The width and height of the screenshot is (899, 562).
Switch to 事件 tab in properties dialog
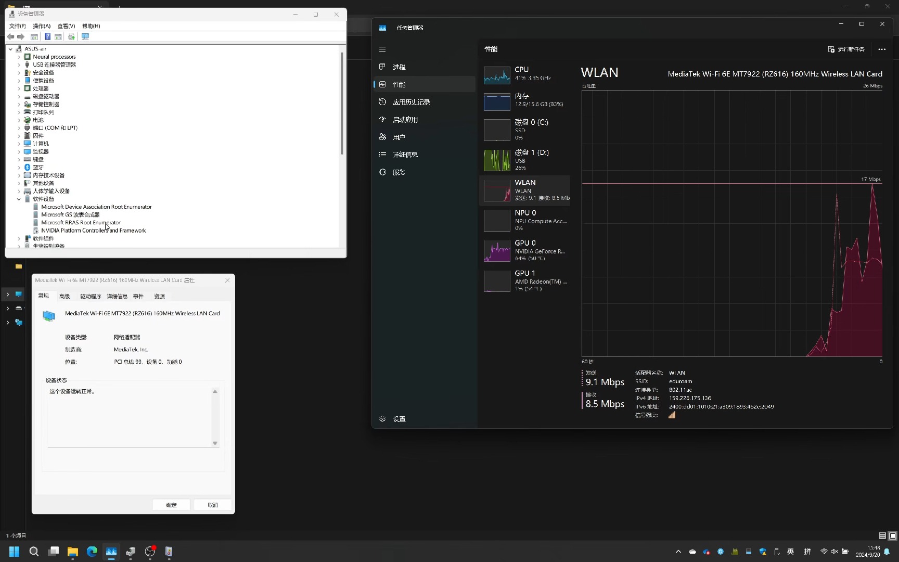[x=138, y=296]
